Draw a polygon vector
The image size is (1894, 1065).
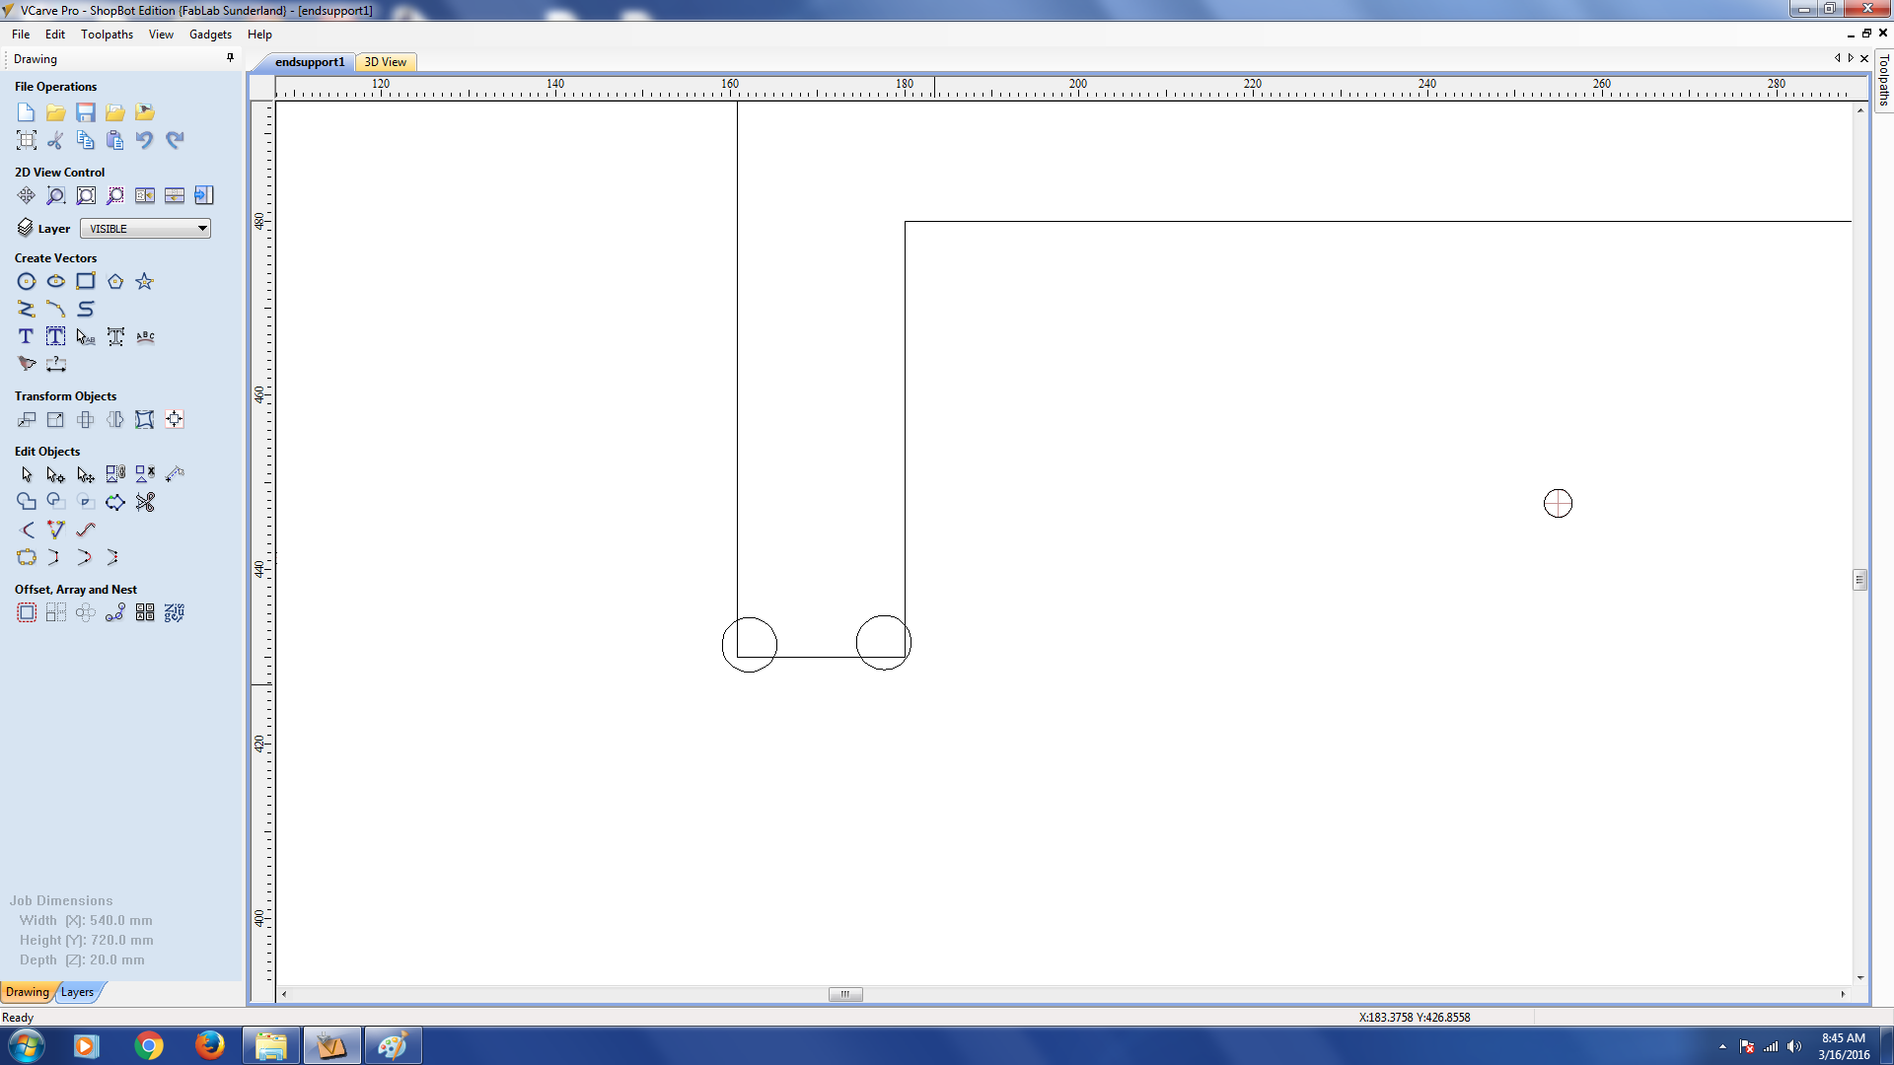click(x=115, y=282)
